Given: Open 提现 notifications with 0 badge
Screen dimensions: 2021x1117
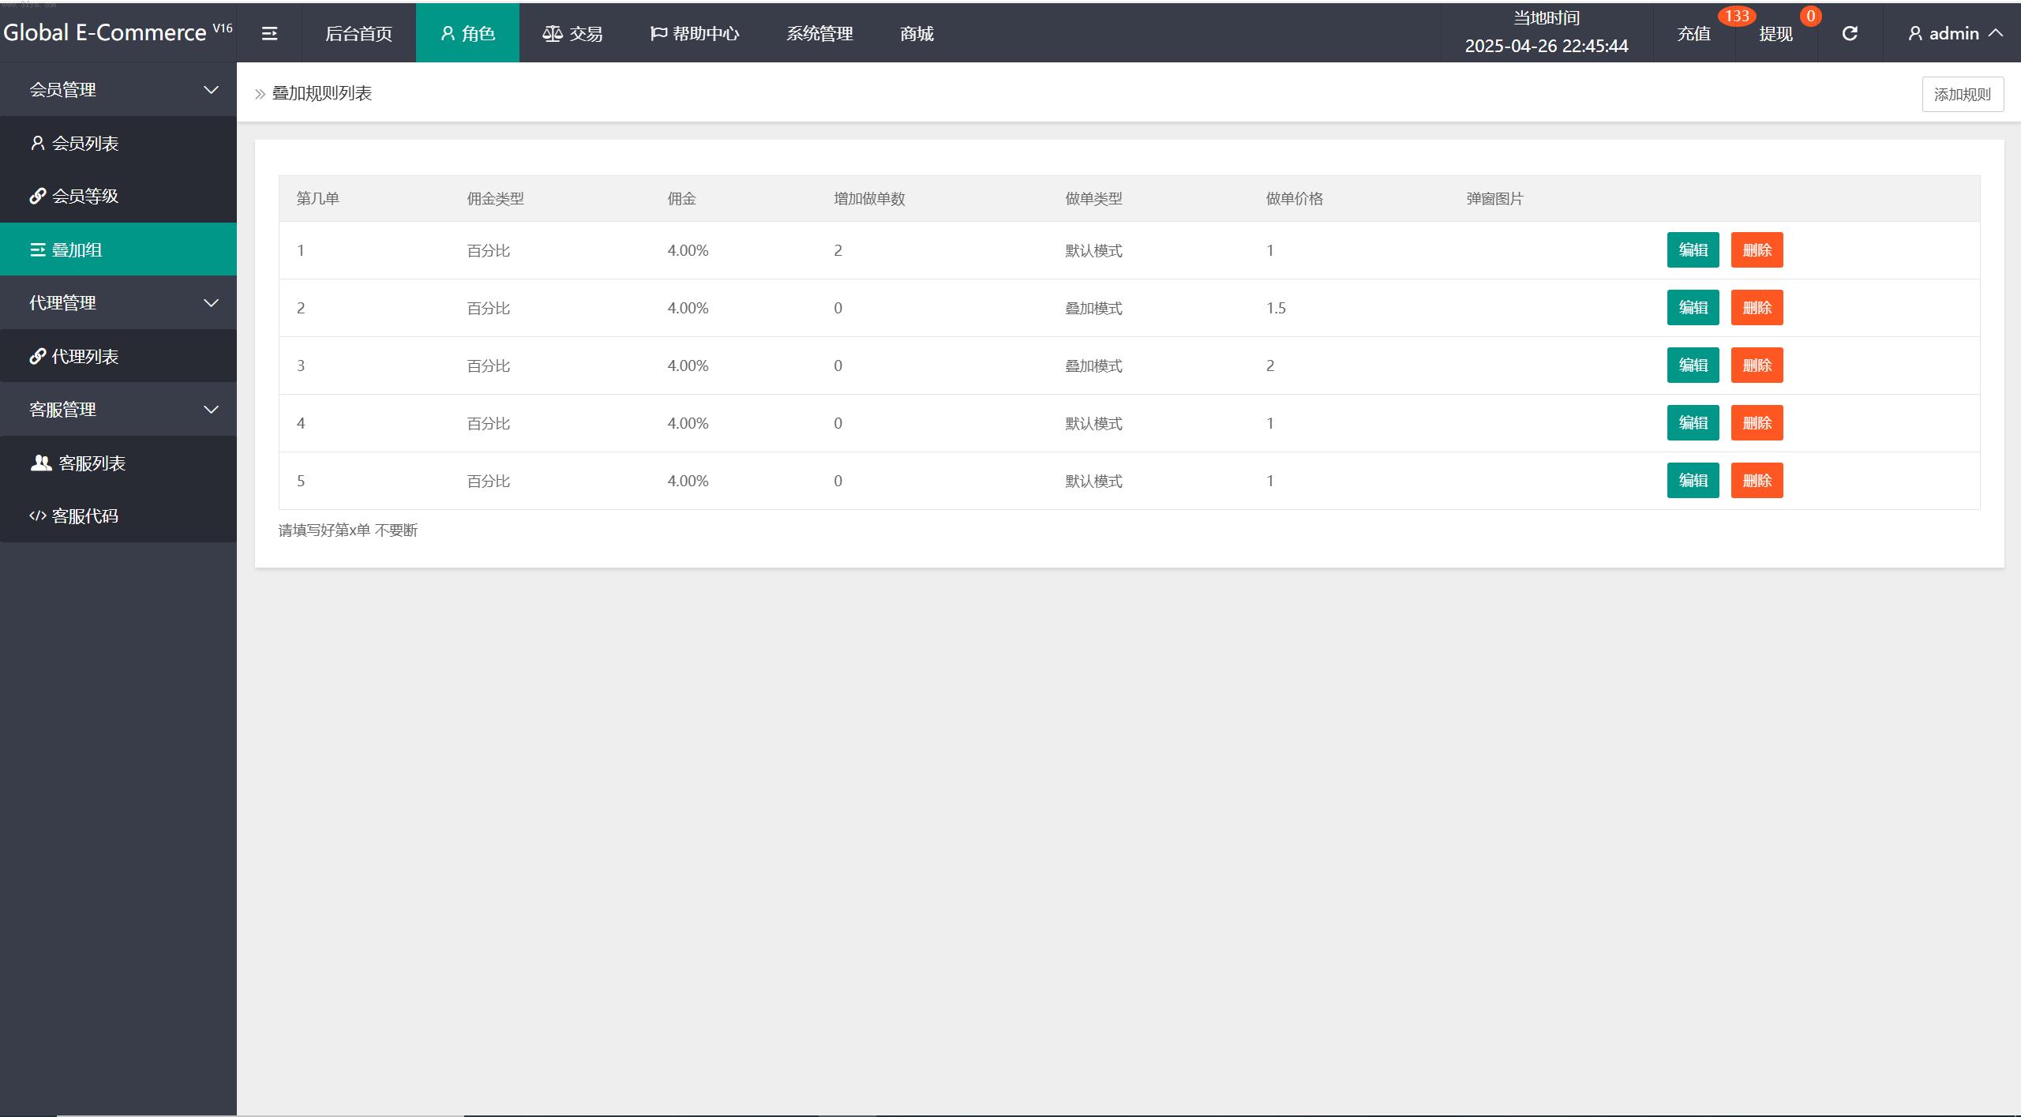Looking at the screenshot, I should pyautogui.click(x=1775, y=34).
